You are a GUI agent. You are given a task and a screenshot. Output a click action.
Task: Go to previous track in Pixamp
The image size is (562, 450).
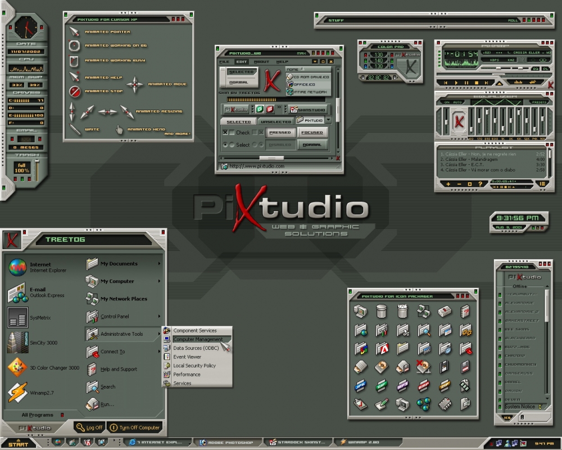[446, 83]
